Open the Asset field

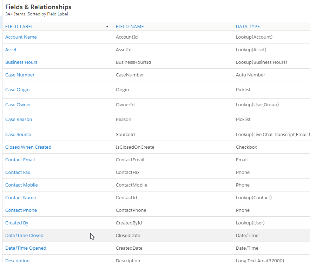pos(11,50)
